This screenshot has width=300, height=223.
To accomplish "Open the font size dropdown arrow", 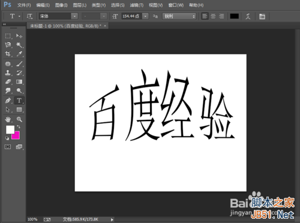I will 145,16.
